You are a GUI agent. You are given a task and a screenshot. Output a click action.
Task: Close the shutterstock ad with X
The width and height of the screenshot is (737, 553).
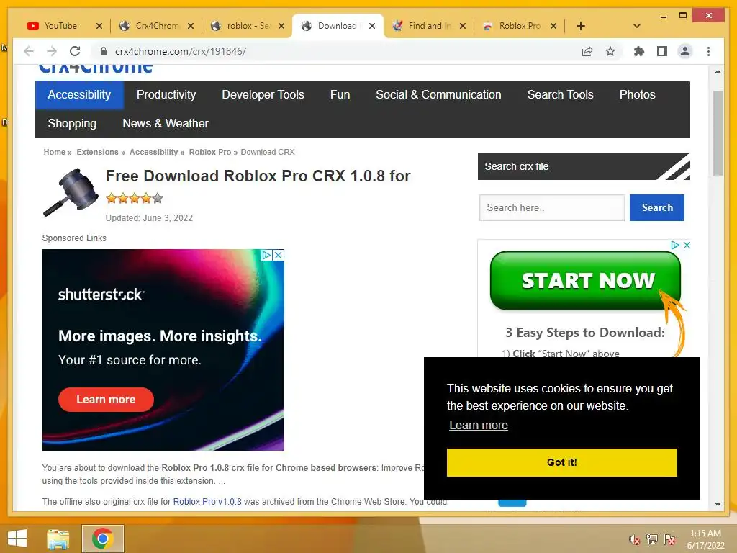279,255
